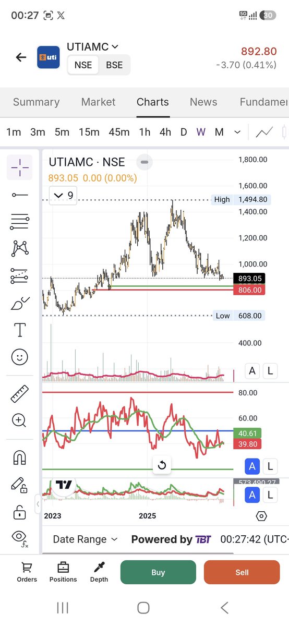Toggle stay in drawing mode
This screenshot has height=626, width=289.
(x=20, y=485)
